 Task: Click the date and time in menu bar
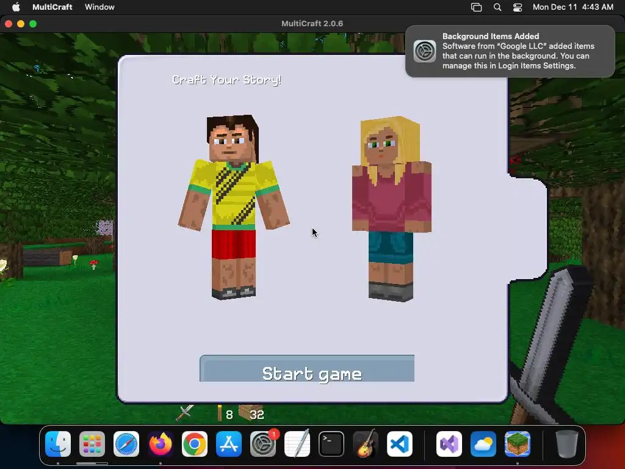coord(573,7)
